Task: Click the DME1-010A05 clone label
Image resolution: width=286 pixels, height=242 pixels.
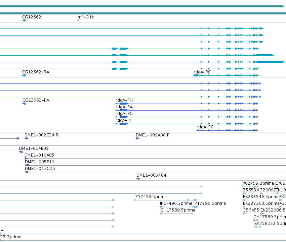Action: click(x=39, y=155)
